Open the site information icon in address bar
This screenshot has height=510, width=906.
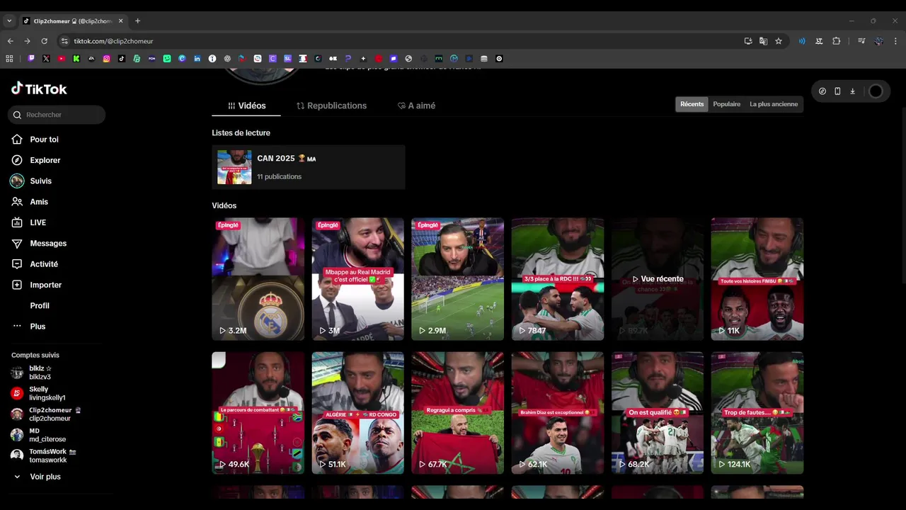pos(64,41)
